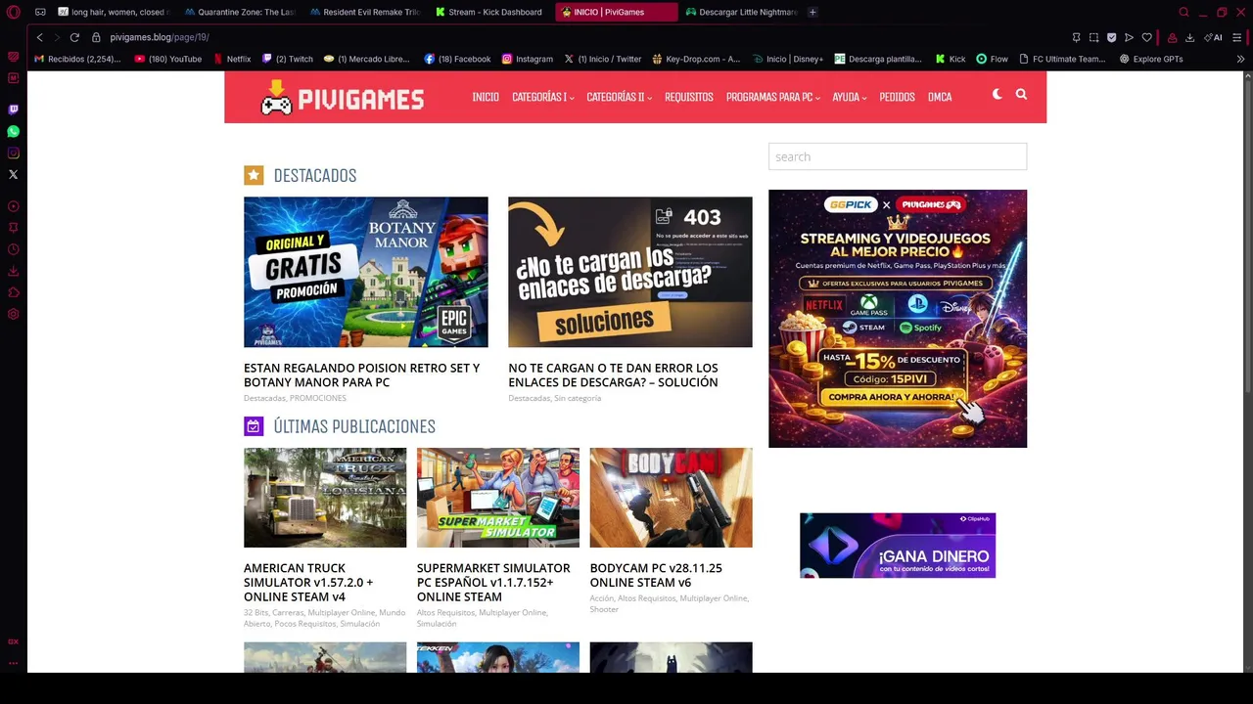The image size is (1253, 704).
Task: Open the Supermarket Simulator thumbnail
Action: [498, 498]
